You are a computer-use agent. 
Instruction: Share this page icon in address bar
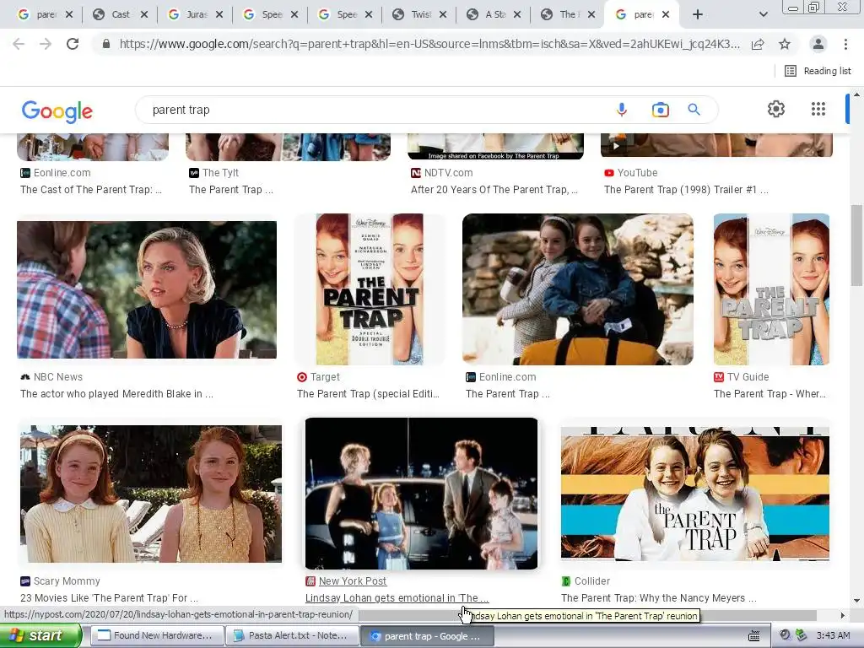(x=758, y=44)
